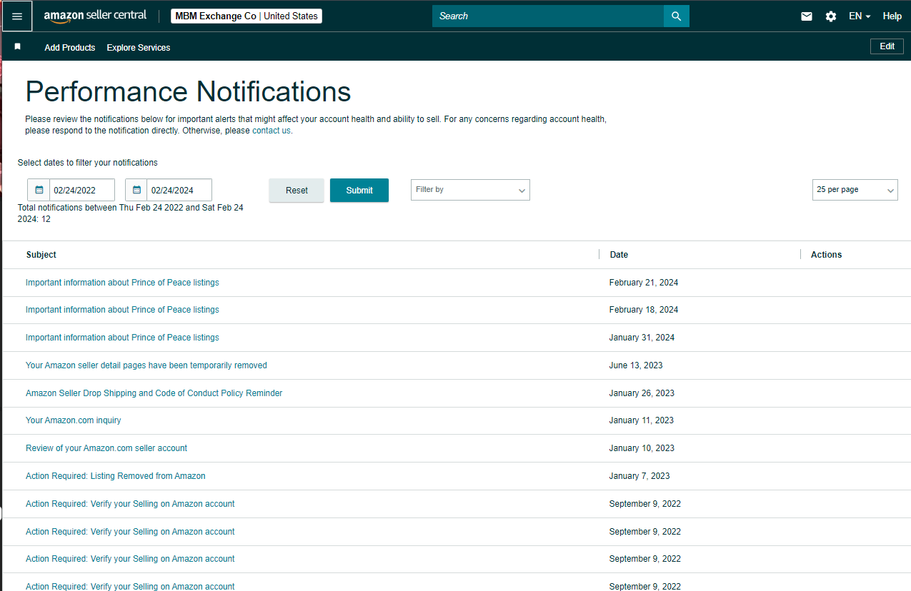Open Drop Shipping and Code of Conduct reminder
This screenshot has height=591, width=911.
point(154,393)
